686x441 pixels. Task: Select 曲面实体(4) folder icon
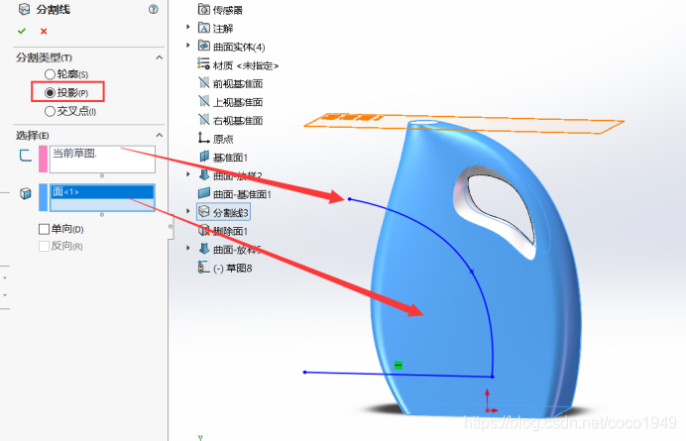point(204,46)
